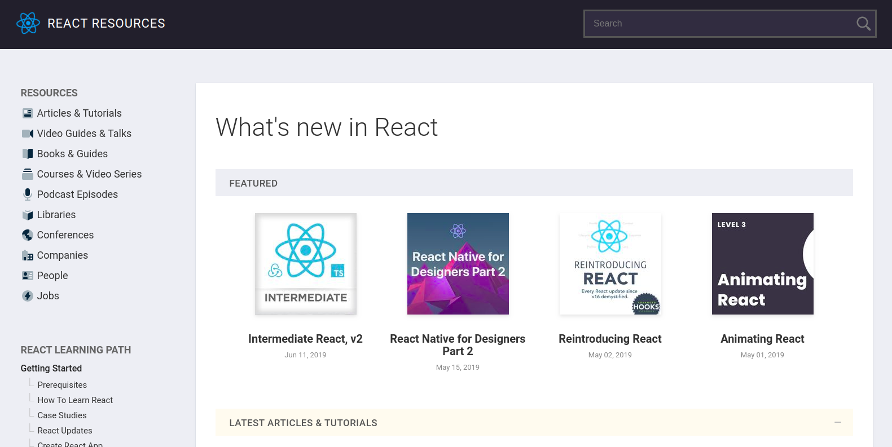Viewport: 892px width, 447px height.
Task: Collapse the Latest Articles & Tutorials section
Action: click(837, 422)
